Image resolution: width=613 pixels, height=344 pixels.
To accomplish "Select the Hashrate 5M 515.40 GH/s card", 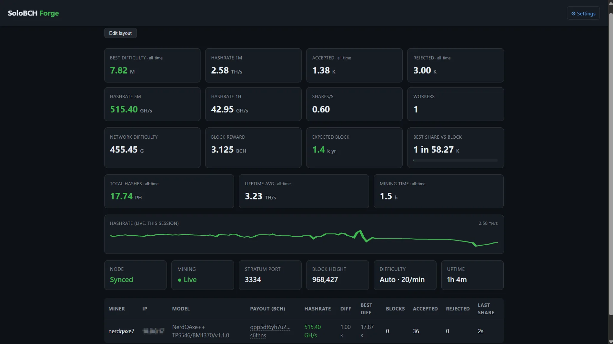I will [x=152, y=104].
